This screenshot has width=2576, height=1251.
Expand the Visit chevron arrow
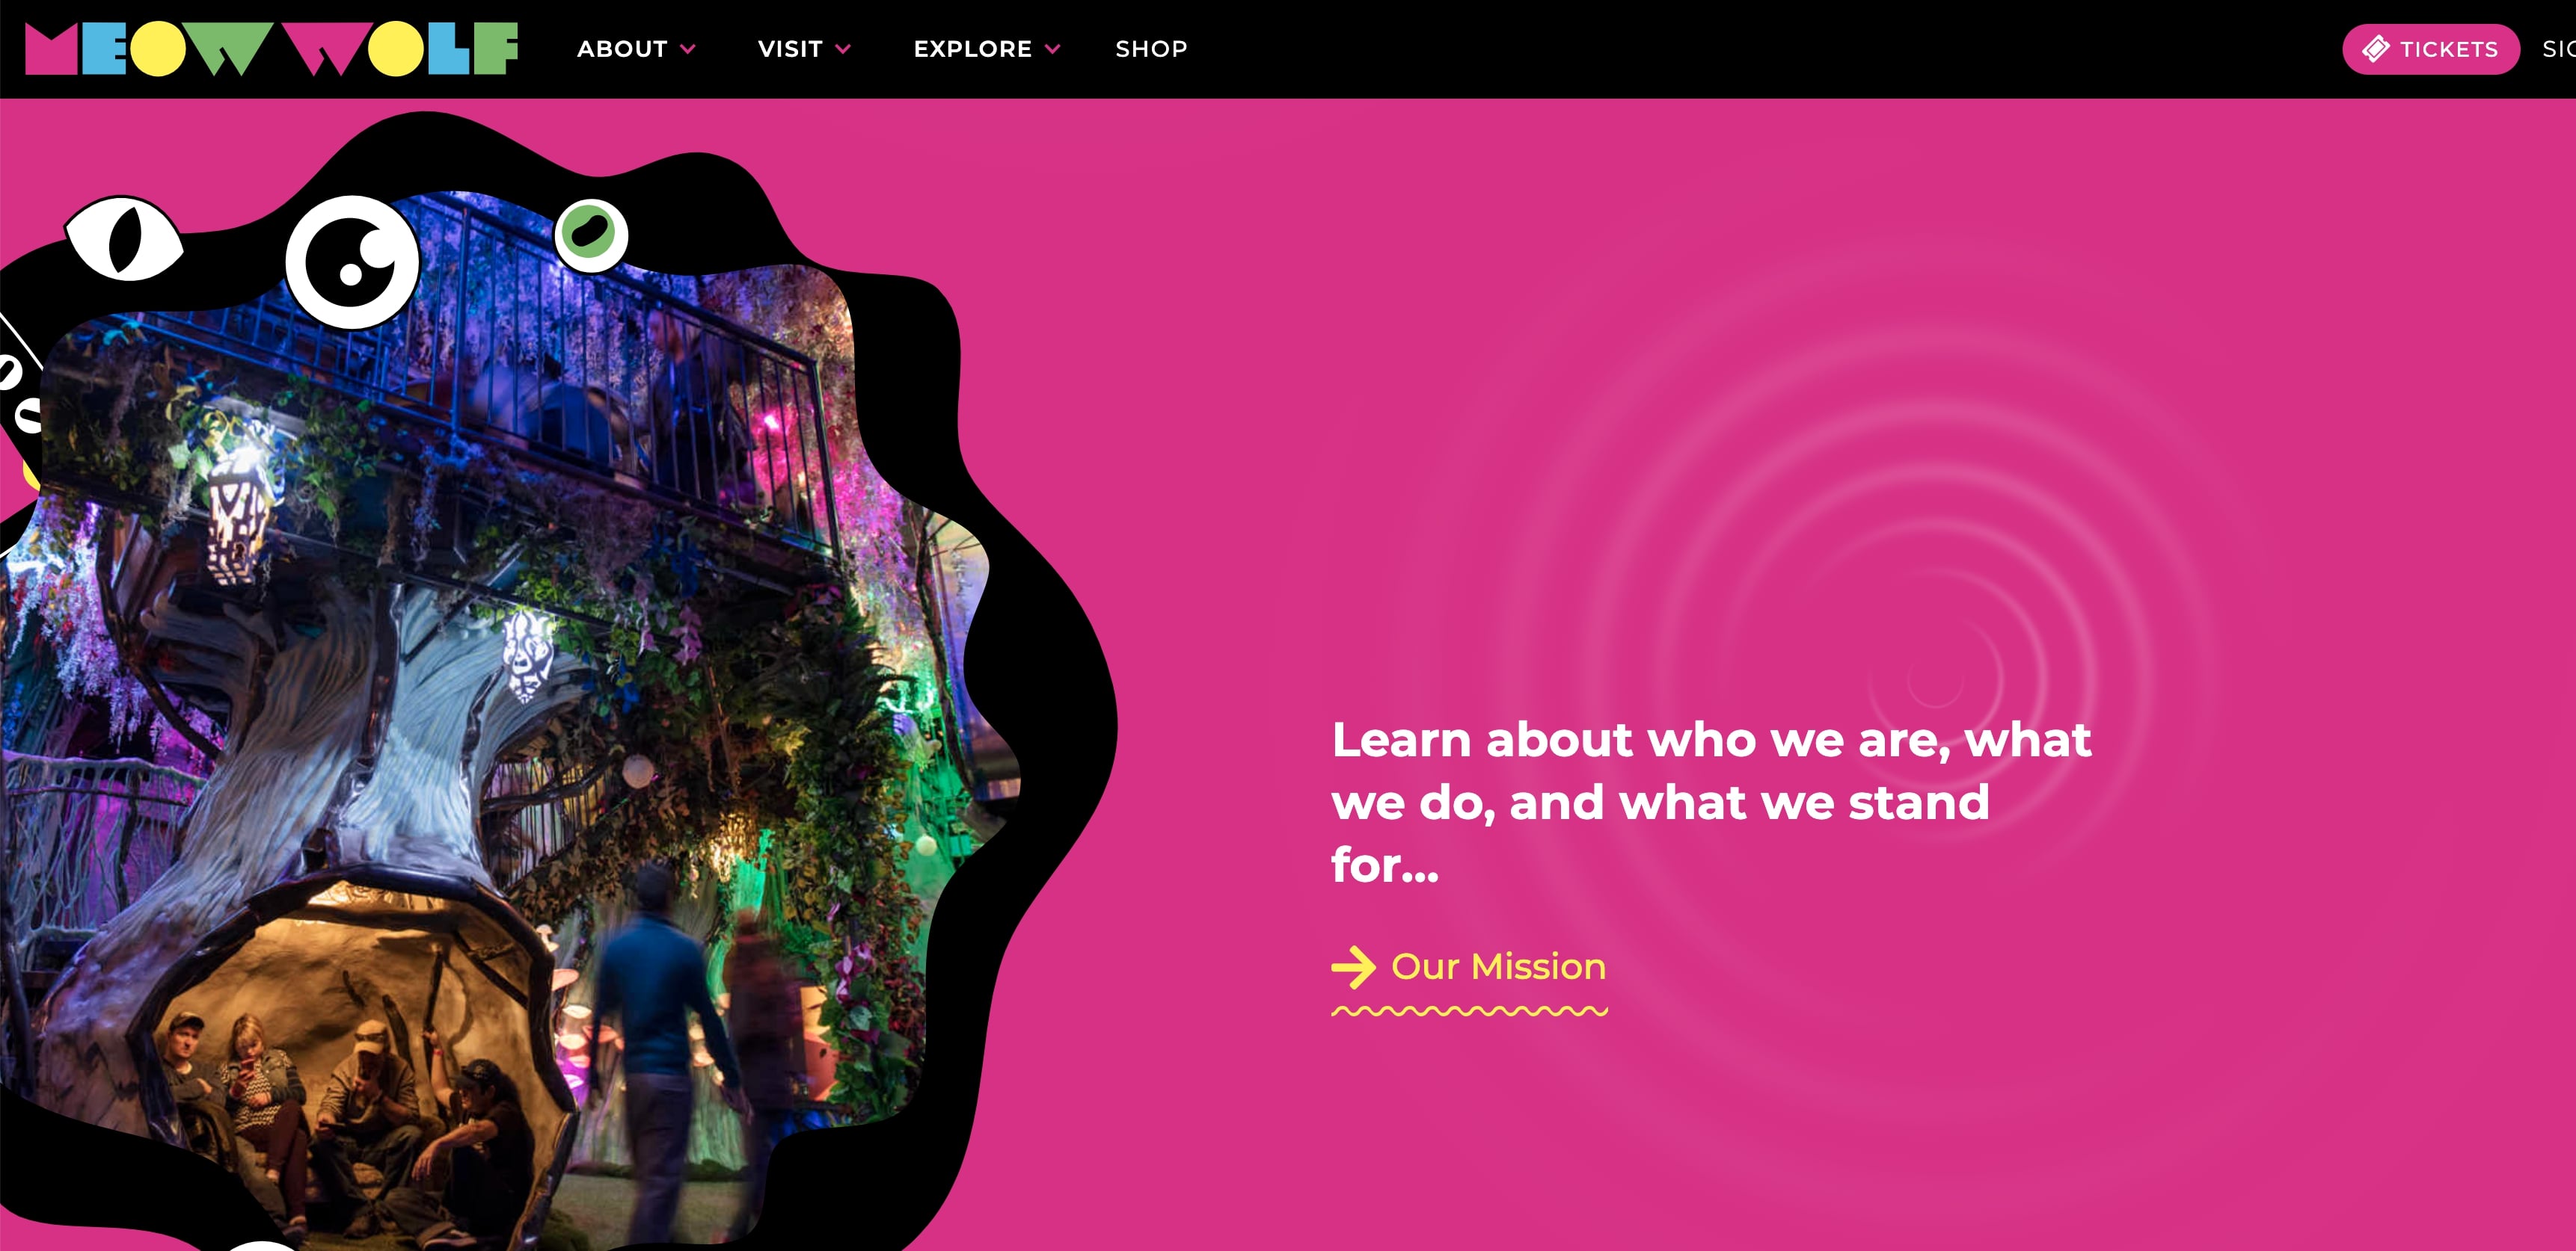coord(843,49)
